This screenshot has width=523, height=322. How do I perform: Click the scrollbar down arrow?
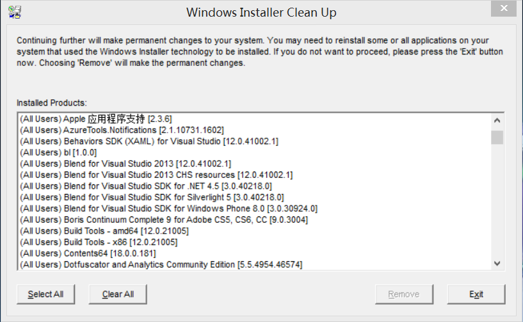497,264
